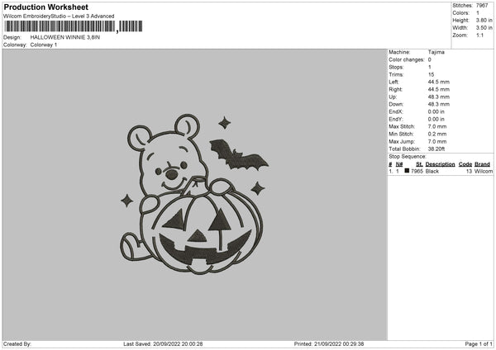The width and height of the screenshot is (496, 350).
Task: Click the Right value 44.5 mm
Action: click(439, 89)
